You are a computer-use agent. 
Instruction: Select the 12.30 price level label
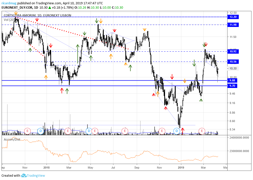233,17
